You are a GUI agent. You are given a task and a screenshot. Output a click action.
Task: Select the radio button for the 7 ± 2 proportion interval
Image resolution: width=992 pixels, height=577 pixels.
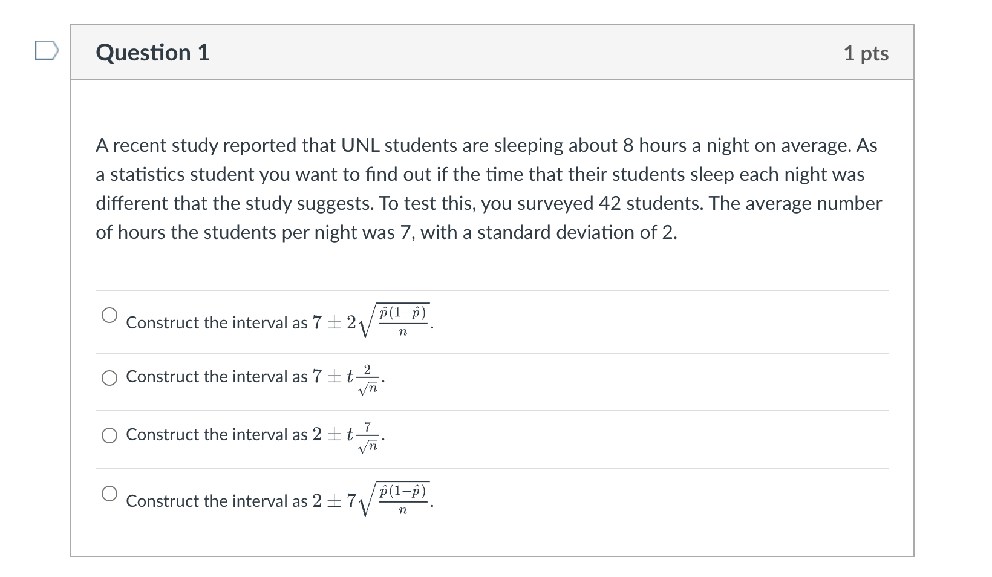tap(109, 314)
